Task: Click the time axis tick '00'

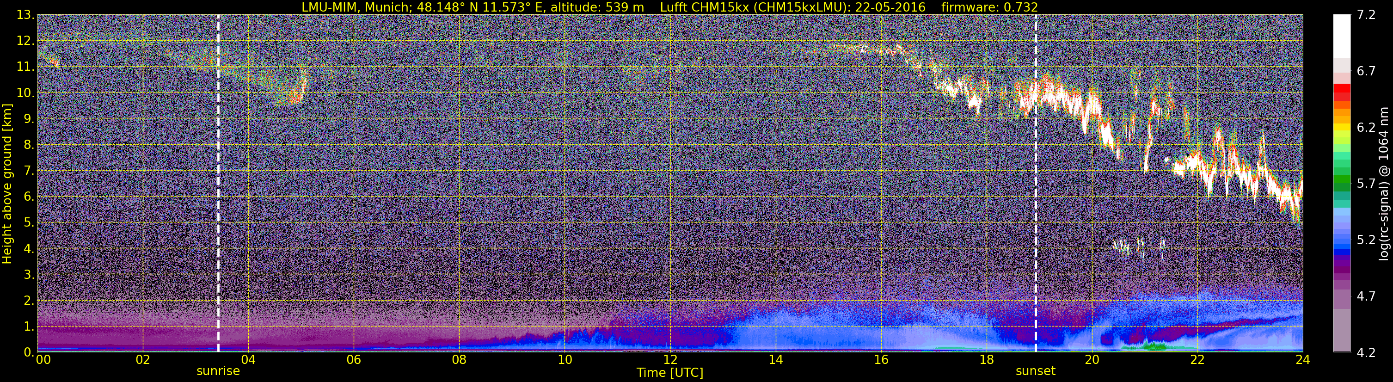Action: 43,360
